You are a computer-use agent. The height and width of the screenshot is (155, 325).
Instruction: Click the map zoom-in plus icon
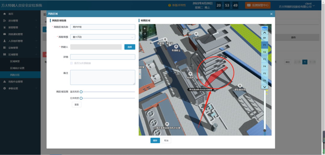[x=145, y=29]
